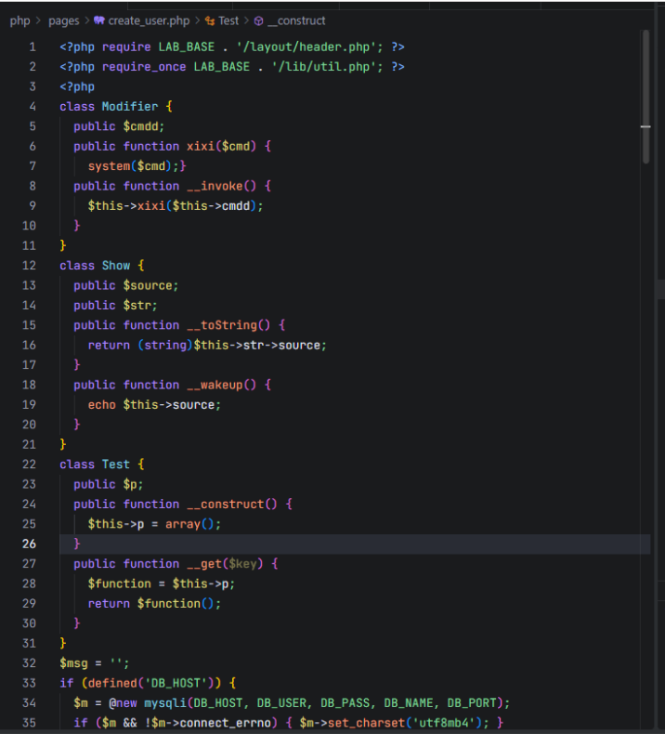The height and width of the screenshot is (734, 665).
Task: Click vertical scrollbar thumb of editor
Action: point(645,97)
